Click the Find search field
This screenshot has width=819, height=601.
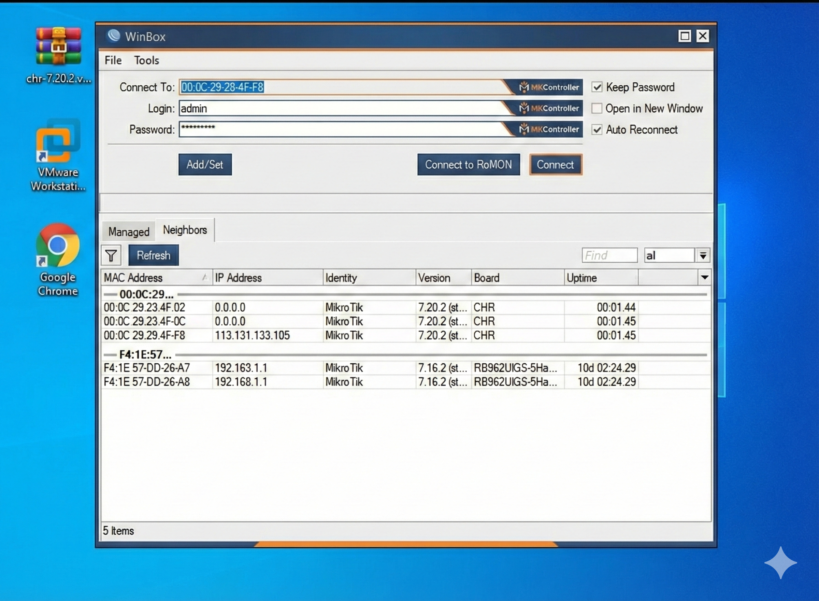point(609,255)
